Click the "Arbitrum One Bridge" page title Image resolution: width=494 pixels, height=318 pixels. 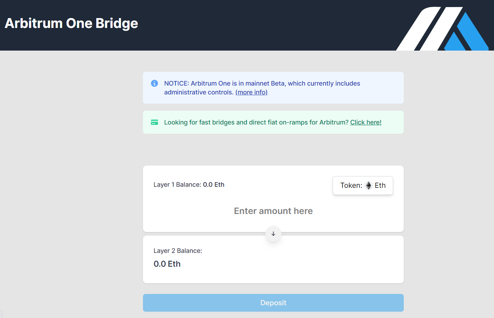click(x=71, y=23)
